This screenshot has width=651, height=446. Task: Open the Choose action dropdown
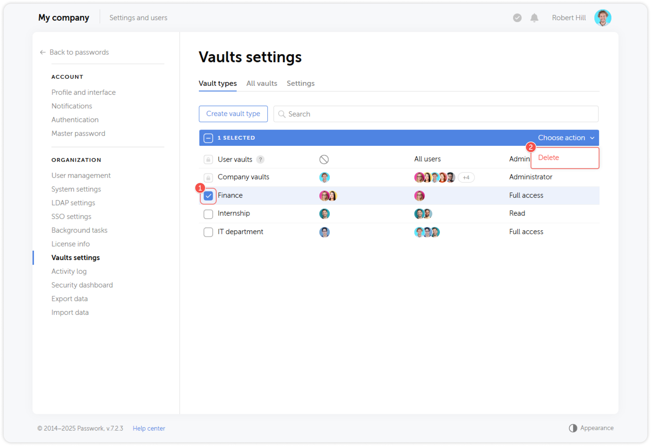(565, 138)
